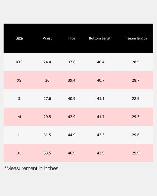Click the XS hips value 39.4

pyautogui.click(x=72, y=80)
